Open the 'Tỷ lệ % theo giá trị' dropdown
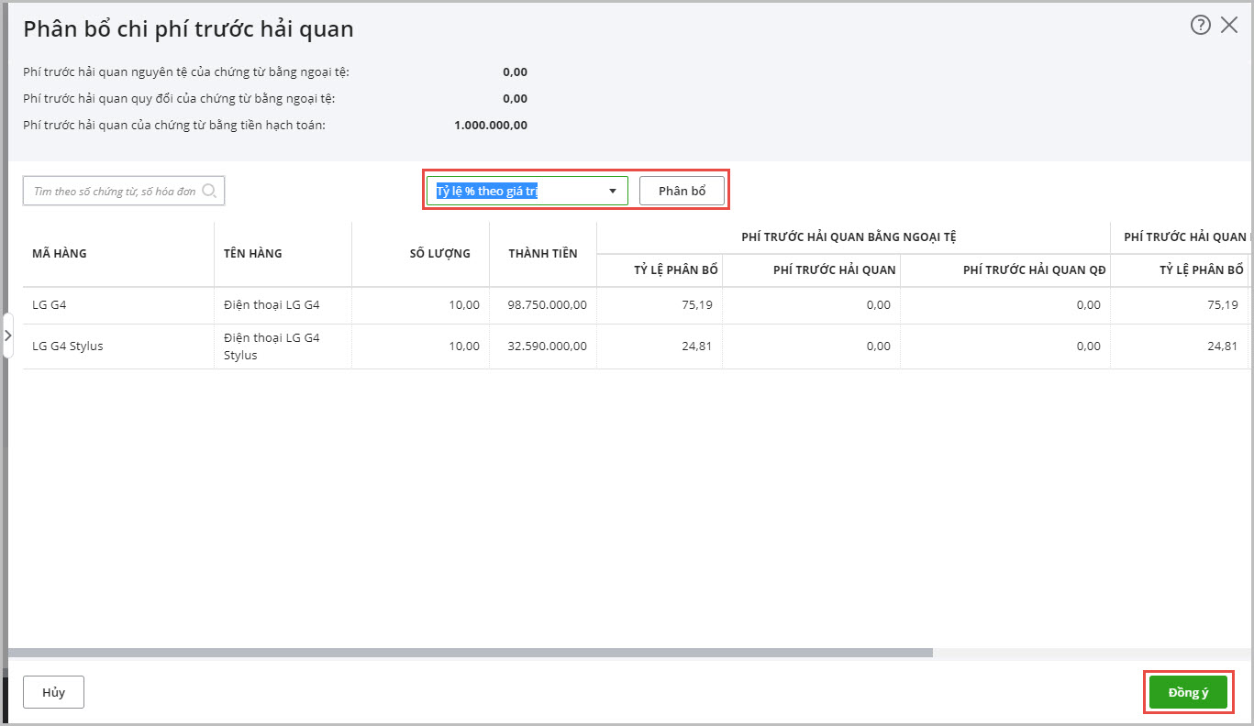Image resolution: width=1254 pixels, height=726 pixels. [518, 191]
